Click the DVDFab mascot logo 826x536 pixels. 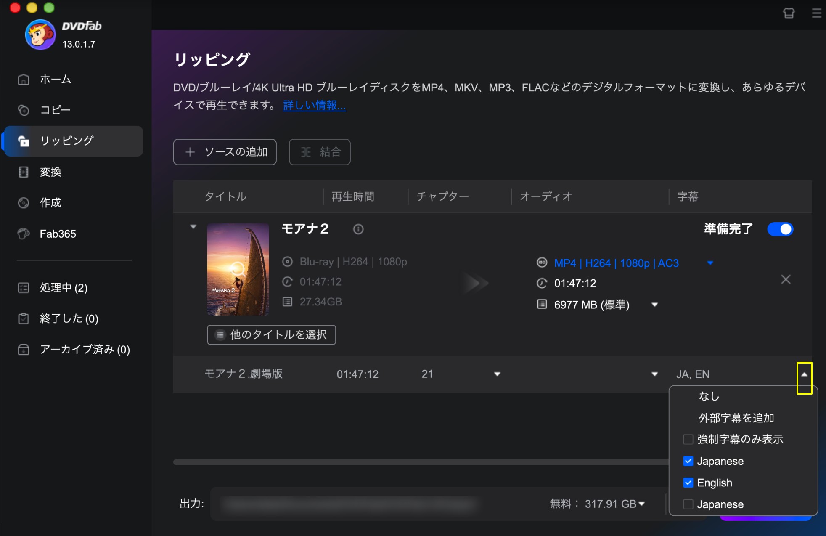(x=40, y=35)
